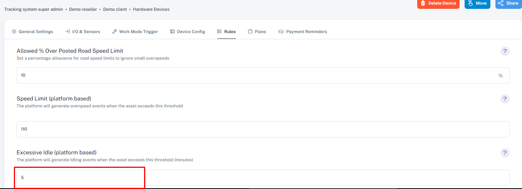Image resolution: width=522 pixels, height=189 pixels.
Task: Go to the Device Config tab
Action: pyautogui.click(x=188, y=32)
